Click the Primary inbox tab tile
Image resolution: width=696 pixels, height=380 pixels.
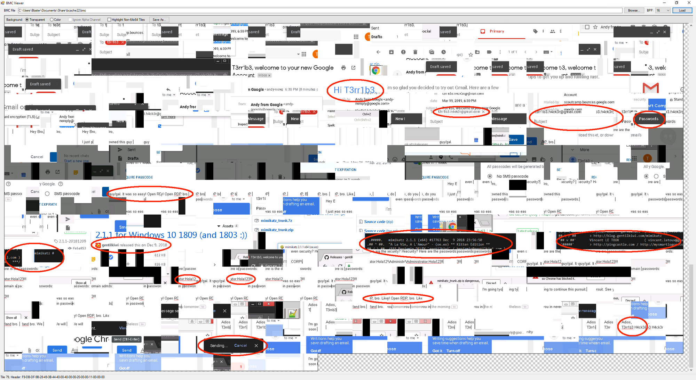(x=492, y=31)
